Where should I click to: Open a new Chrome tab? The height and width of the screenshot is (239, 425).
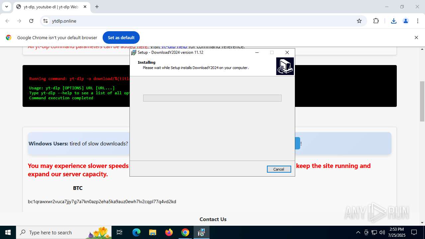pyautogui.click(x=97, y=7)
